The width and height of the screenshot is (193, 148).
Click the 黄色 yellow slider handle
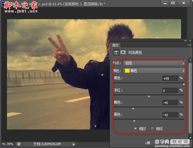pos(133,109)
